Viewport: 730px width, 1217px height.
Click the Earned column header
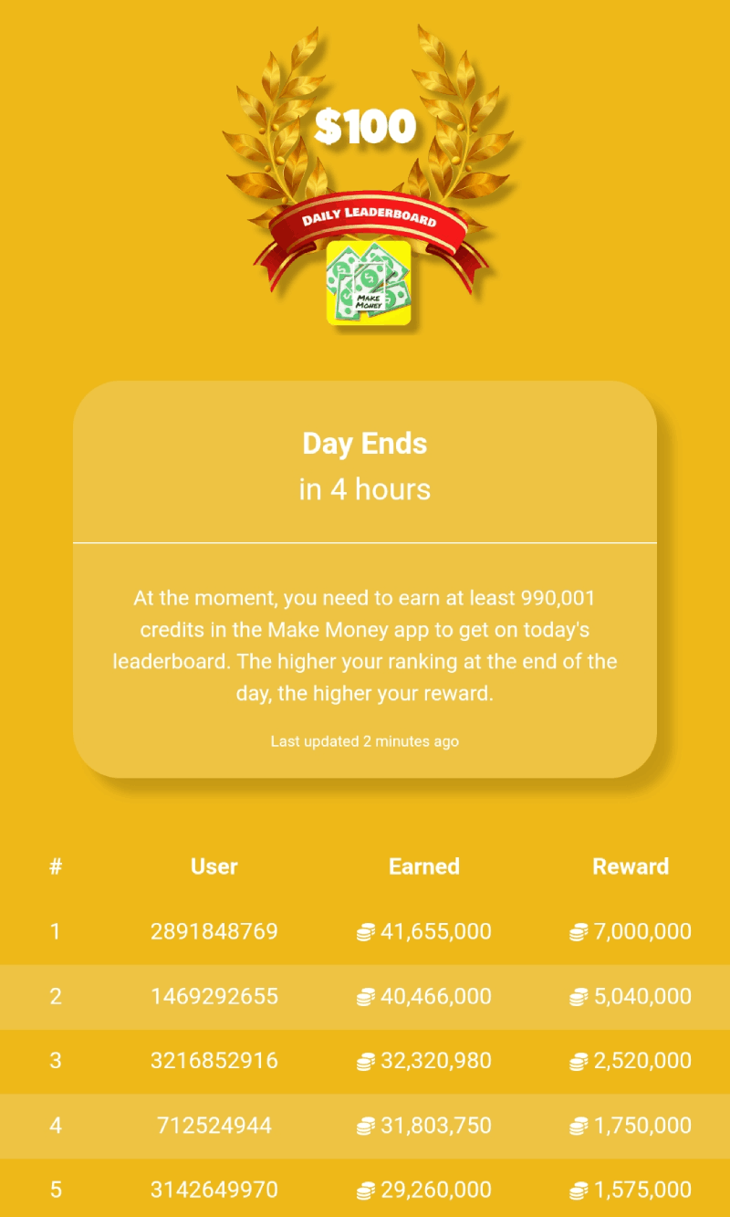point(424,866)
